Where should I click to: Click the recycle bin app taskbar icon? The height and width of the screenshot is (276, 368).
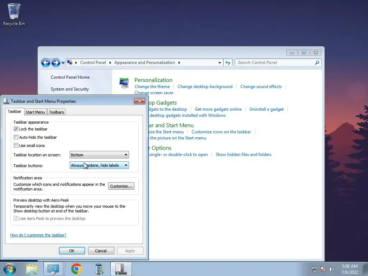[99, 269]
